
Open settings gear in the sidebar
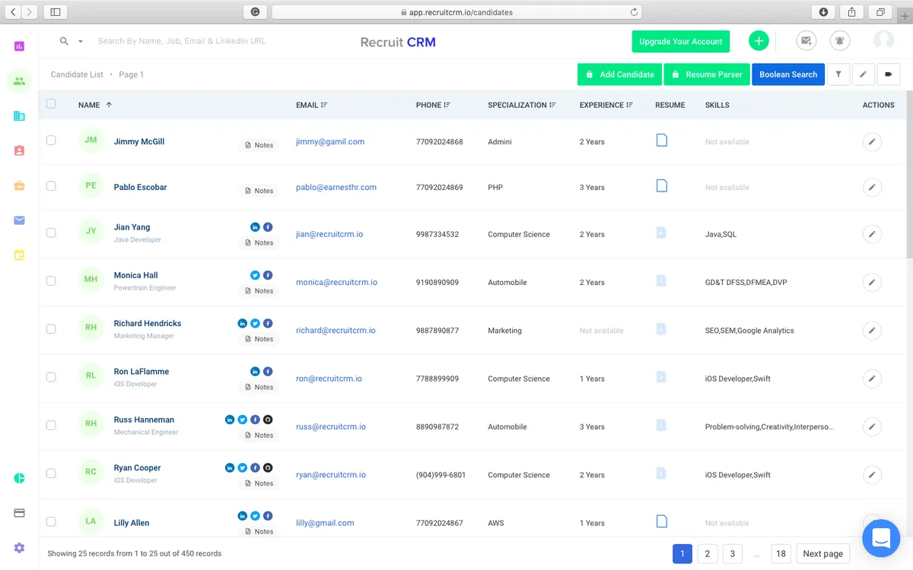[19, 547]
